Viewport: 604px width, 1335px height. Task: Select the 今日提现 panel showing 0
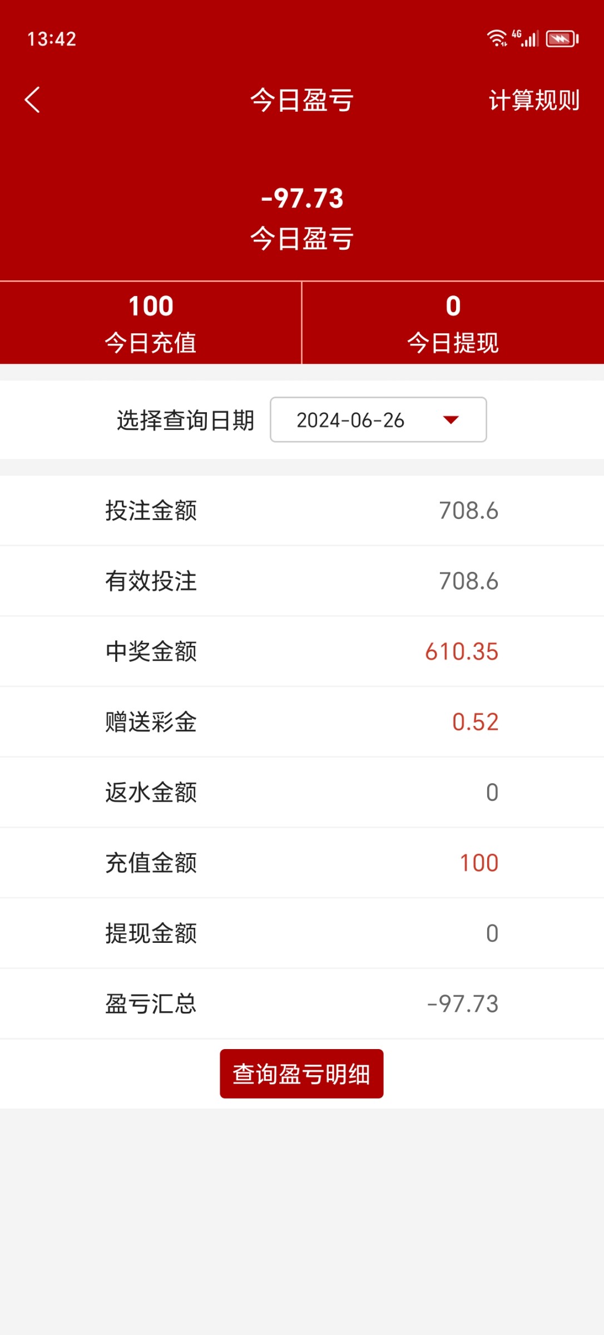[453, 323]
